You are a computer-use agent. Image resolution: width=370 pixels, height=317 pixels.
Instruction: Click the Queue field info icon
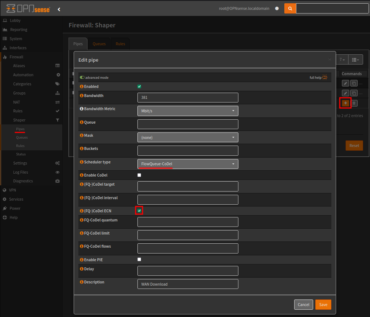82,122
